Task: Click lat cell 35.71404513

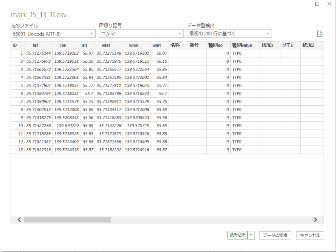Action: pos(39,110)
